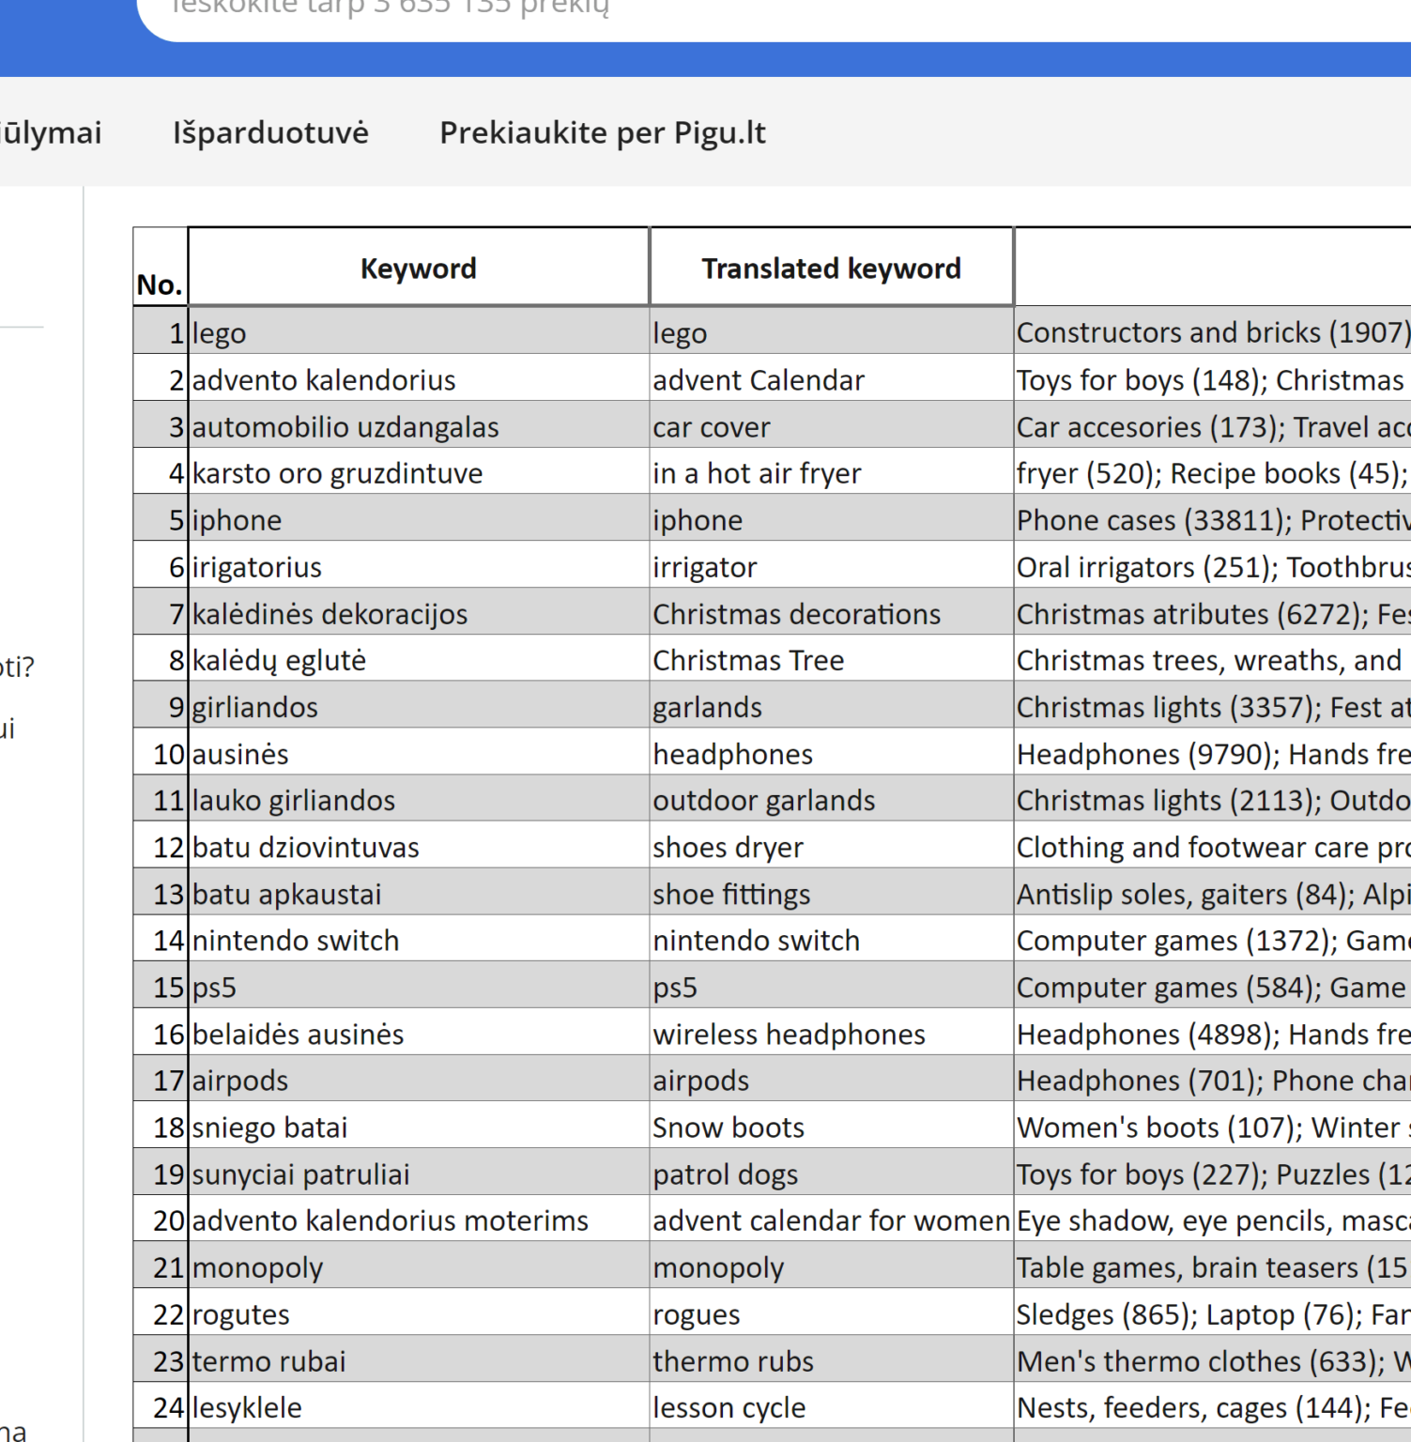Click the No. column header

click(161, 267)
